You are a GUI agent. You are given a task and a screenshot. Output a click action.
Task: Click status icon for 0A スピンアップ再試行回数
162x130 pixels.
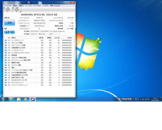click(6, 58)
